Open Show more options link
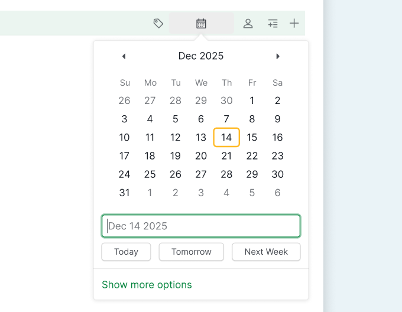 tap(147, 285)
